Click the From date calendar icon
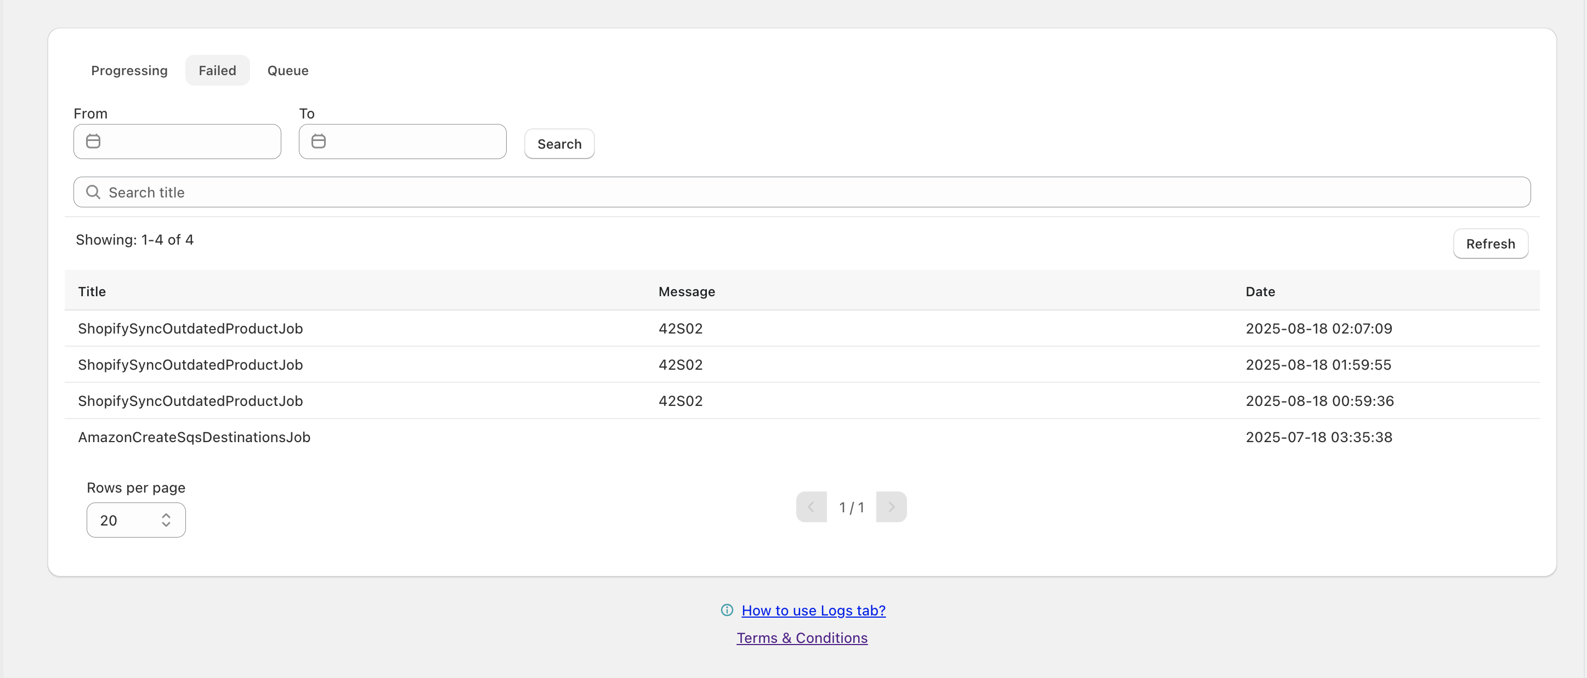Screen dimensions: 1587x678 point(93,141)
